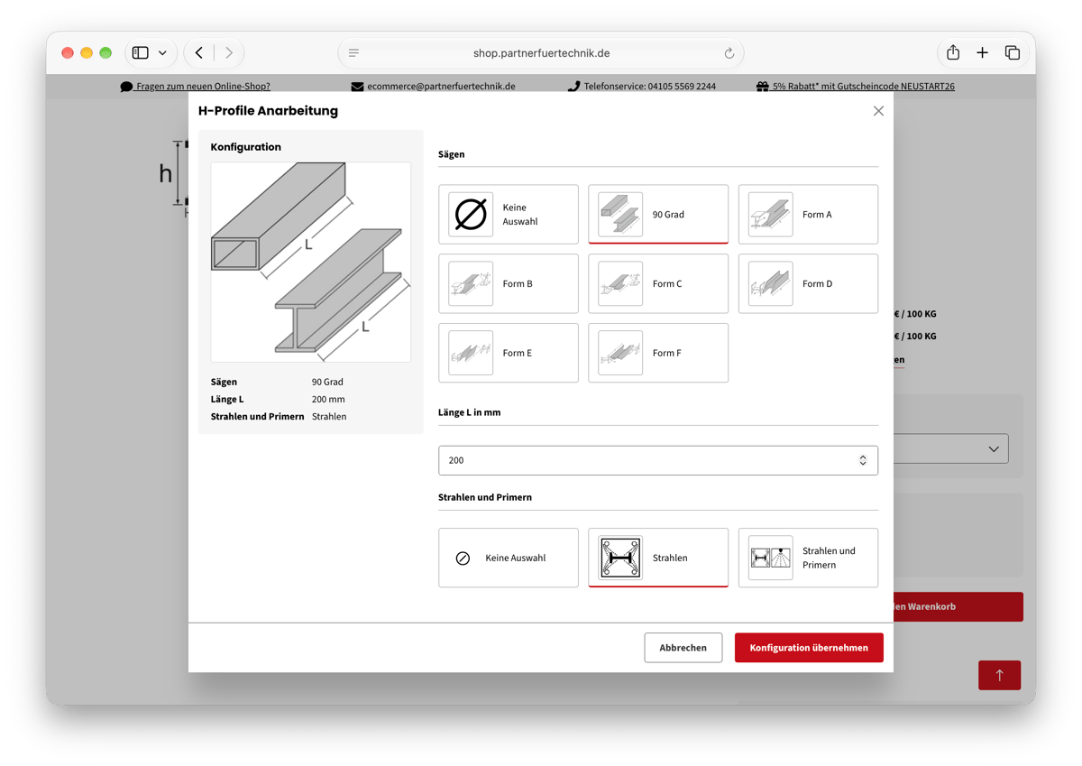Click the Strahlen und Primern summary value

click(329, 417)
